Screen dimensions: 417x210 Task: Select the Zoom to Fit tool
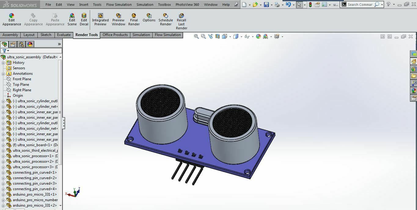pos(196,36)
